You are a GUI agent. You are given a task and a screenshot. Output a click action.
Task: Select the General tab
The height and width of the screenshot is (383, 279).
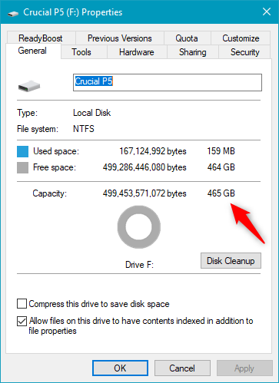32,51
